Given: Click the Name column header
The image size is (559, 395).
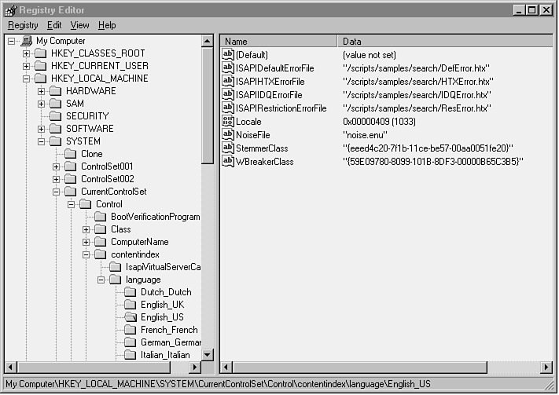Looking at the screenshot, I should click(278, 41).
